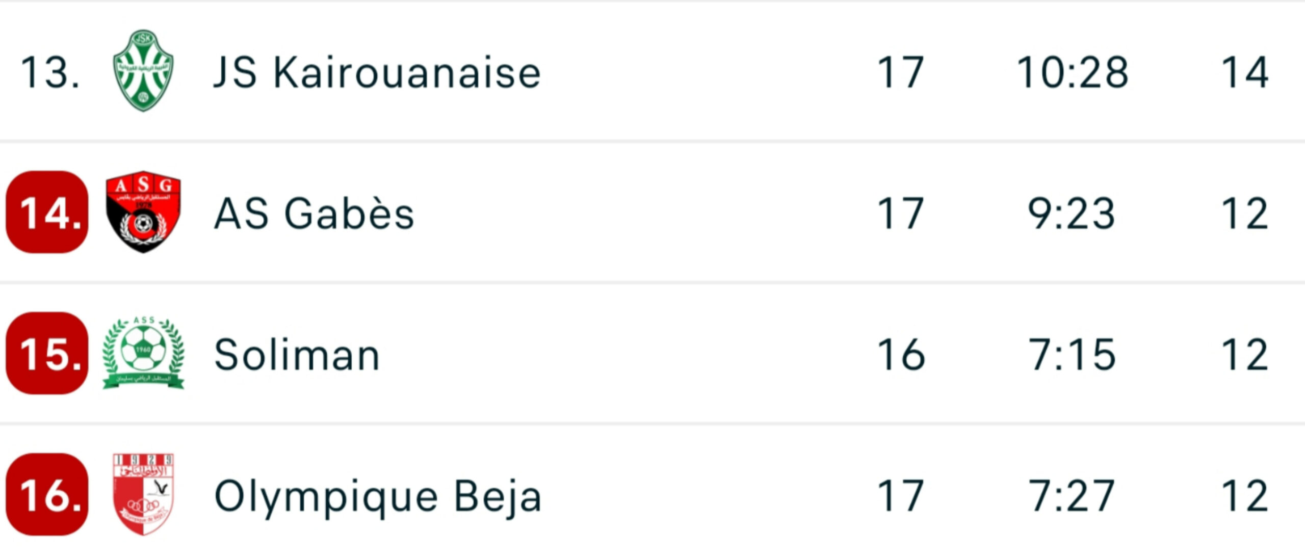
Task: Select the Soliman team name
Action: 297,355
